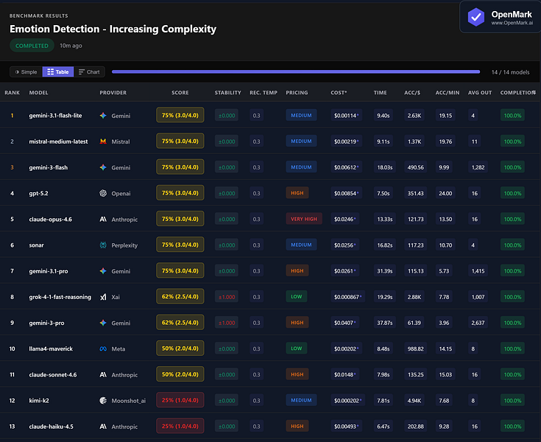Sort by the PROVIDER column header

pos(113,93)
